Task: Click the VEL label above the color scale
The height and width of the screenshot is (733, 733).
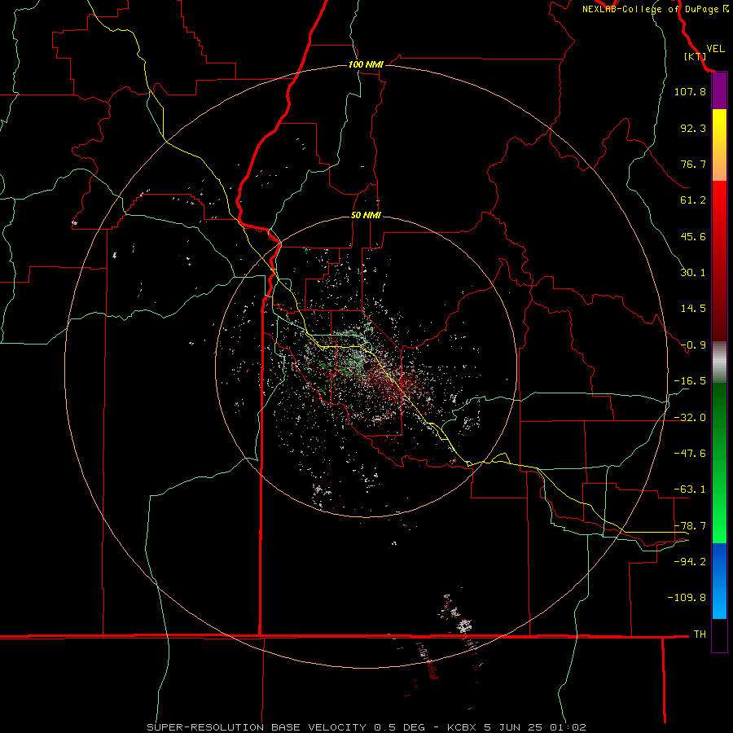Action: click(x=715, y=48)
